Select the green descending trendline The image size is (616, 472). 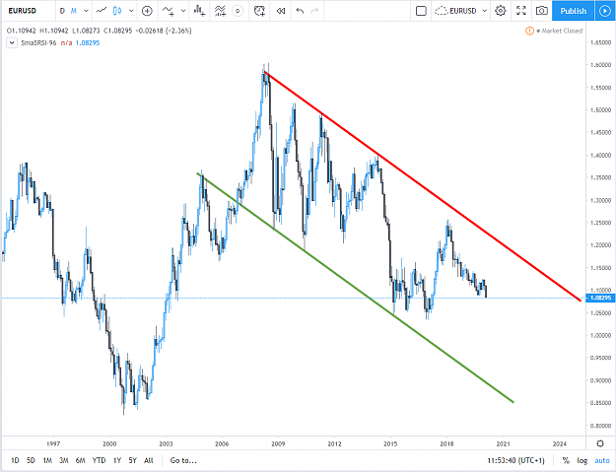pos(355,288)
